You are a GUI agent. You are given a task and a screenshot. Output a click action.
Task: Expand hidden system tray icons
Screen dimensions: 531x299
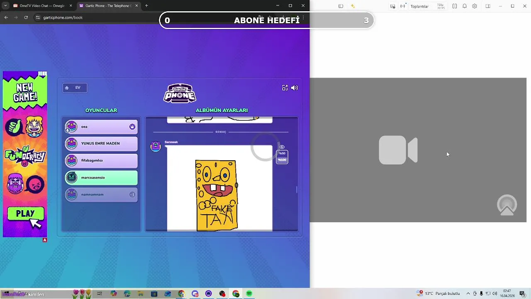(x=468, y=294)
